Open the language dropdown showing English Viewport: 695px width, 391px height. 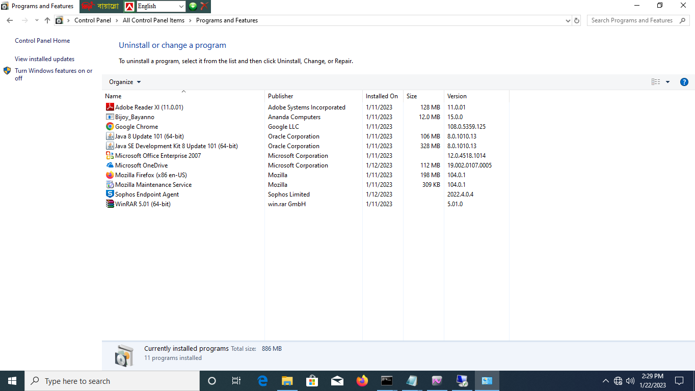(x=161, y=6)
